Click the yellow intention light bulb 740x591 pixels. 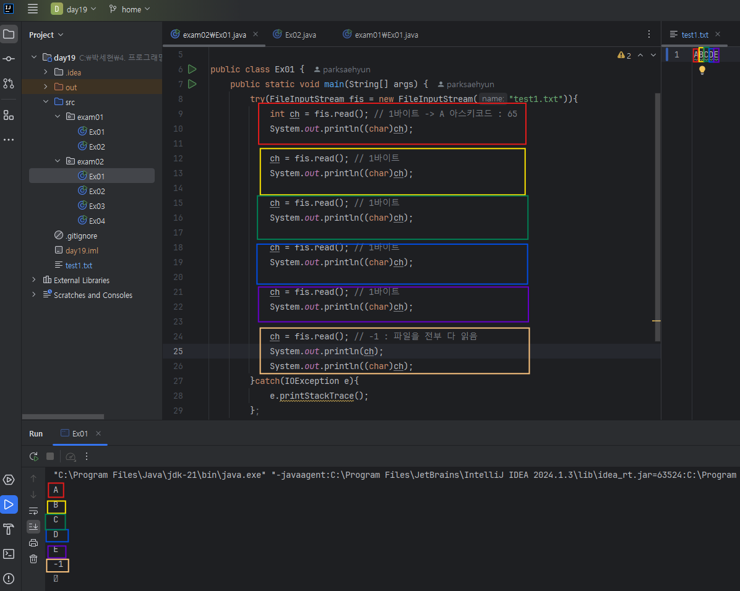[702, 70]
